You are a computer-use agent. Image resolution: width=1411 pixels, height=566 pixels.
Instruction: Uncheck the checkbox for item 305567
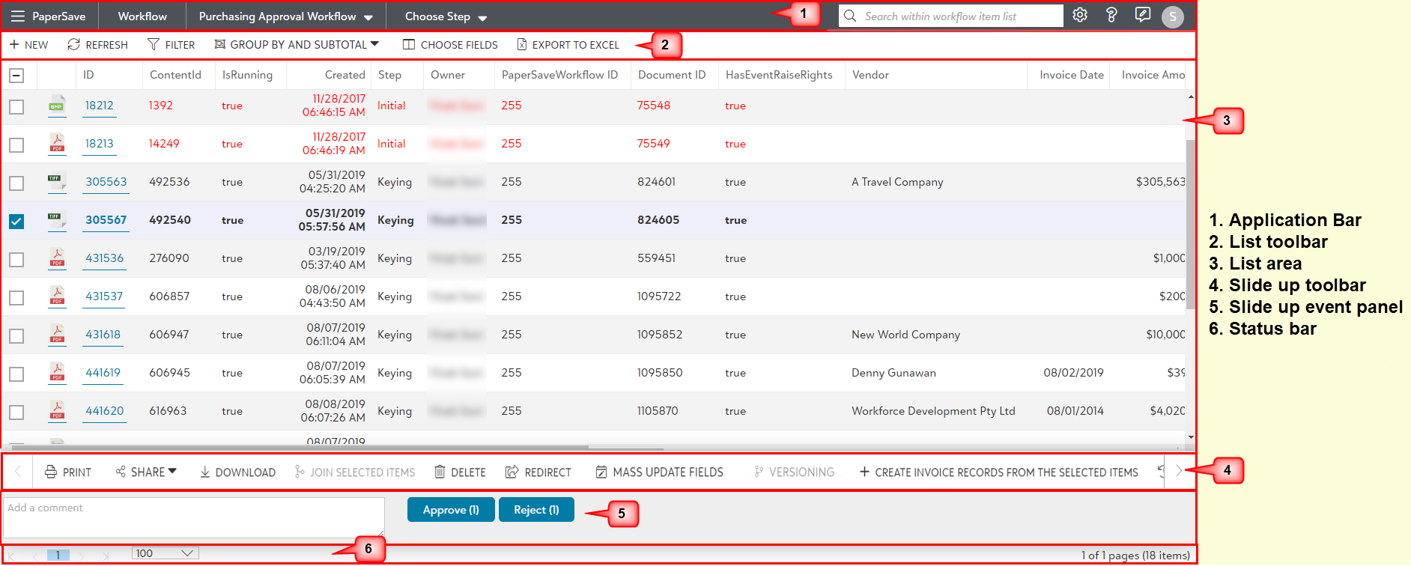[x=16, y=221]
